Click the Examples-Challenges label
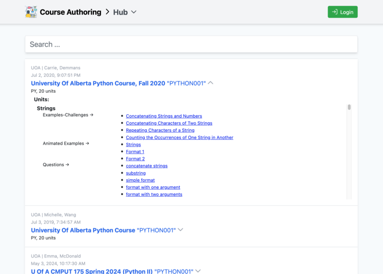The image size is (383, 274). 68,115
